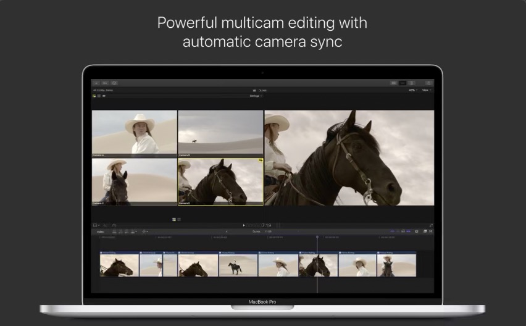Screen dimensions: 526x326
Task: Click the fullscreen viewer arrows icon
Action: click(x=431, y=225)
